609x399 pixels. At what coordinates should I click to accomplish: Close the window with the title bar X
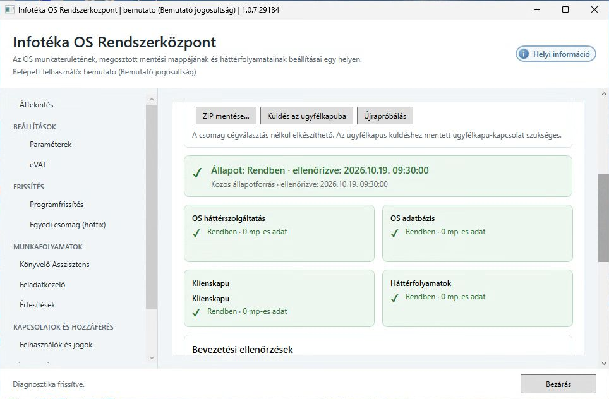tap(594, 9)
